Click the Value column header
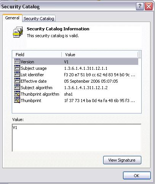Screen dimensions: 155x184 [100, 55]
